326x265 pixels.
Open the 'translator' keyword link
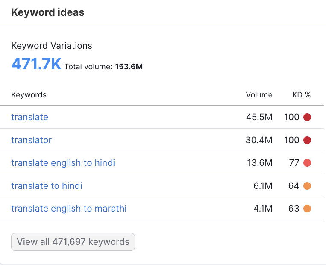pyautogui.click(x=31, y=140)
